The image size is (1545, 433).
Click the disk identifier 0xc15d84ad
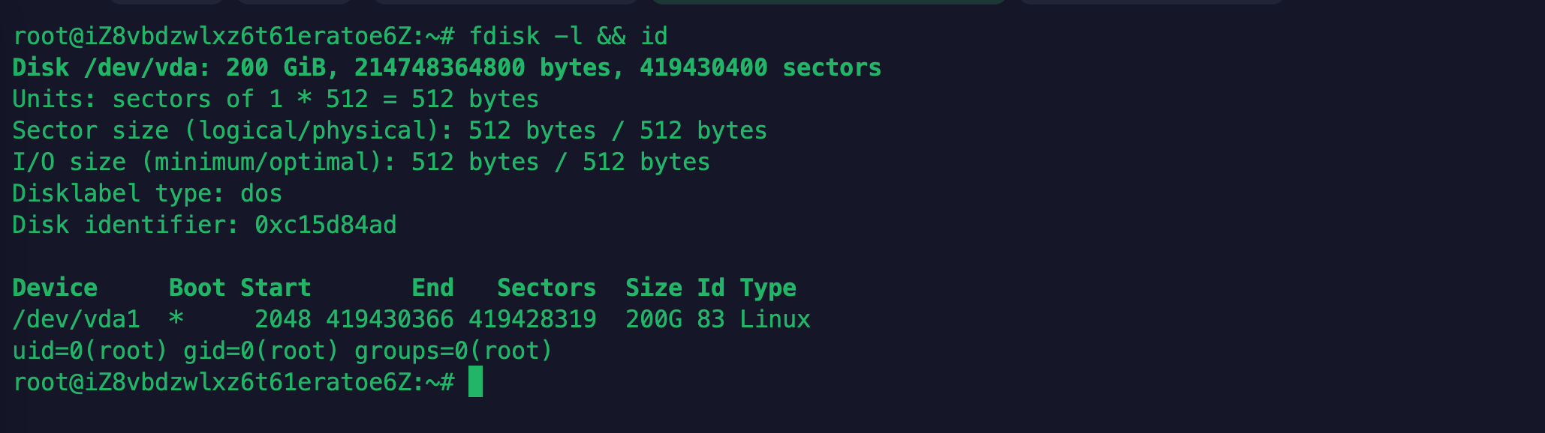point(325,225)
